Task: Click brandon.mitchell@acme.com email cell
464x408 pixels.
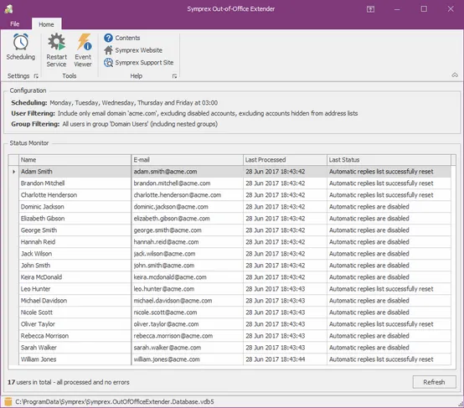Action: [x=187, y=183]
